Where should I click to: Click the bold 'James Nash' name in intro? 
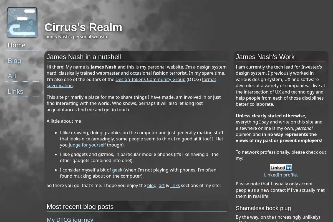point(103,67)
